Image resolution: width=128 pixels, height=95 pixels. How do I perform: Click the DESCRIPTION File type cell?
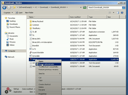coord(95,42)
